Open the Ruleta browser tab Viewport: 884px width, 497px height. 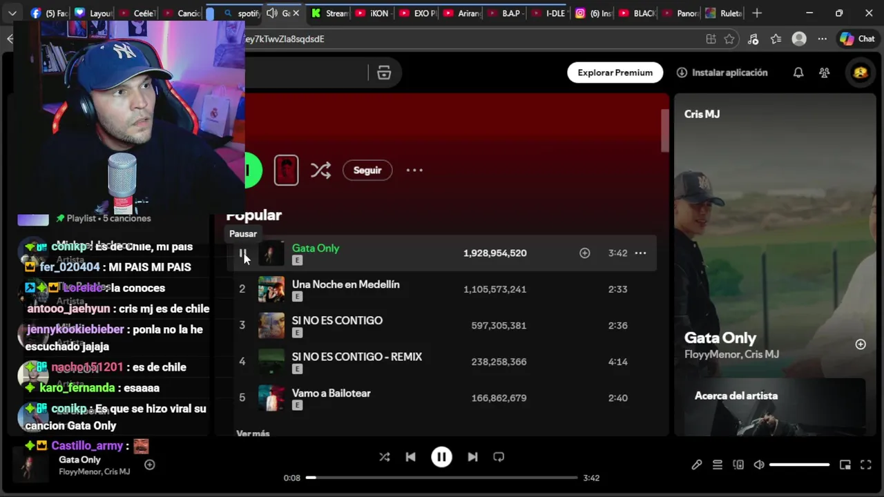(x=722, y=13)
